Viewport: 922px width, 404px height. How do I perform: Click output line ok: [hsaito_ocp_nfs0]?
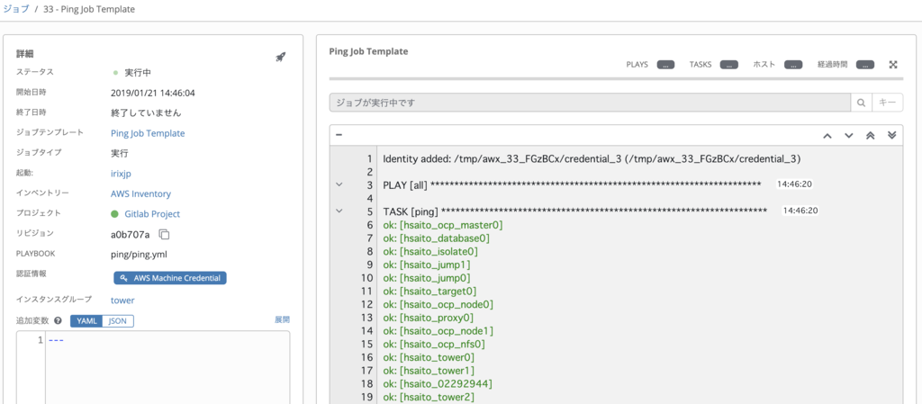coord(434,344)
